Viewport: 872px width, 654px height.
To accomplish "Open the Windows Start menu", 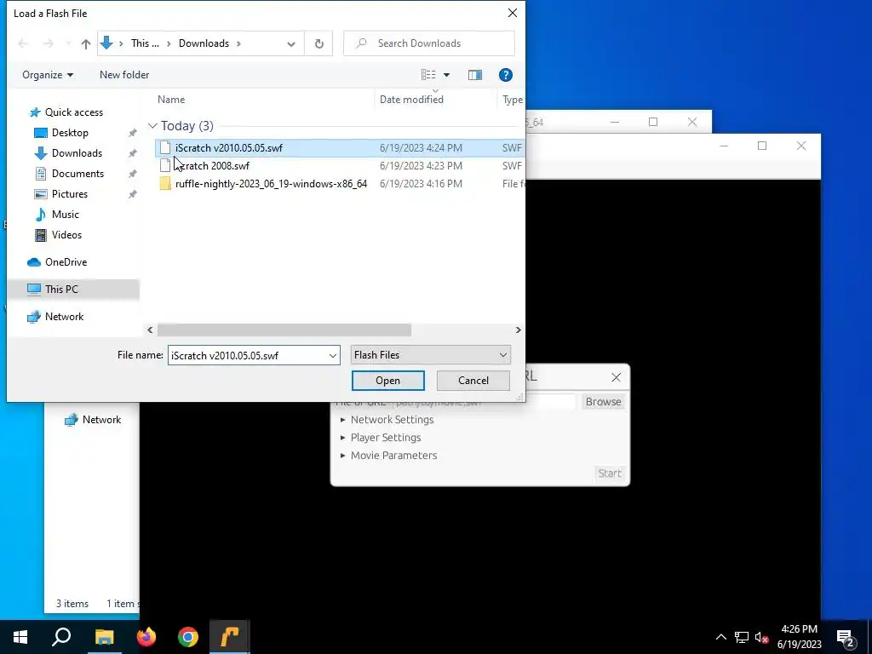I will pyautogui.click(x=20, y=637).
